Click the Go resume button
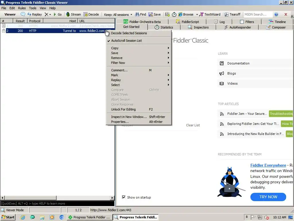The image size is (294, 221). (x=57, y=14)
